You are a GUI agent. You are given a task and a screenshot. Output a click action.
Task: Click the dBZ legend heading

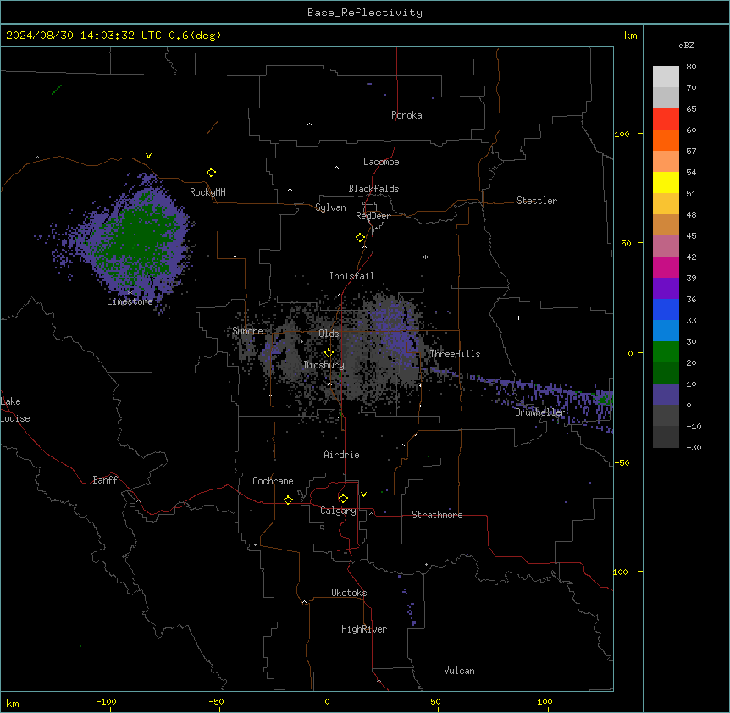coord(686,45)
